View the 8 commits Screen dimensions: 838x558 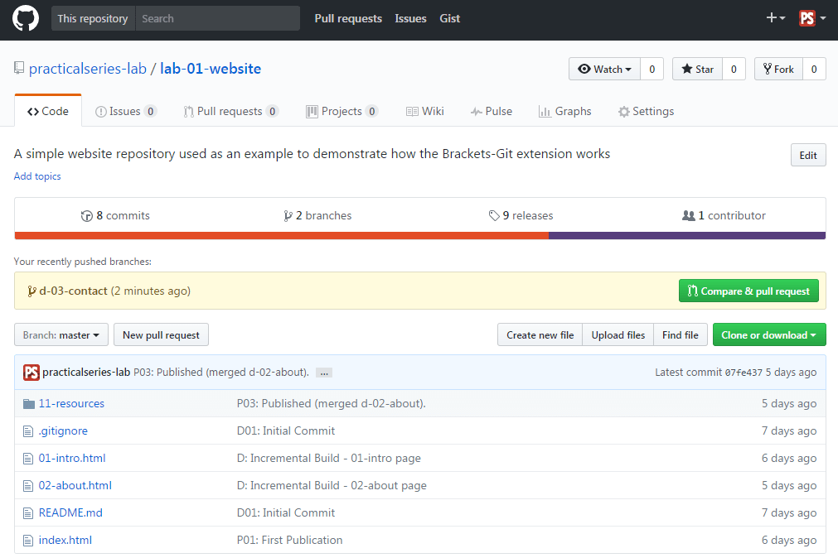pyautogui.click(x=115, y=216)
